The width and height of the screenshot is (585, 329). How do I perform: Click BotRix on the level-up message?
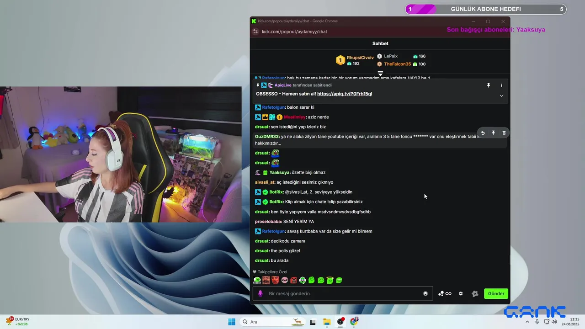click(277, 192)
